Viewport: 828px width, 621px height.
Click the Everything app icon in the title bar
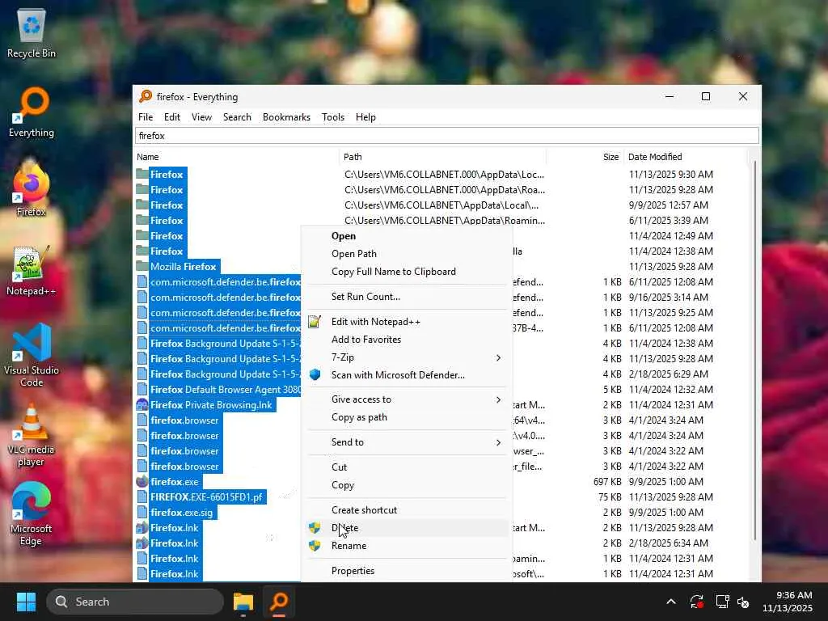coord(146,97)
